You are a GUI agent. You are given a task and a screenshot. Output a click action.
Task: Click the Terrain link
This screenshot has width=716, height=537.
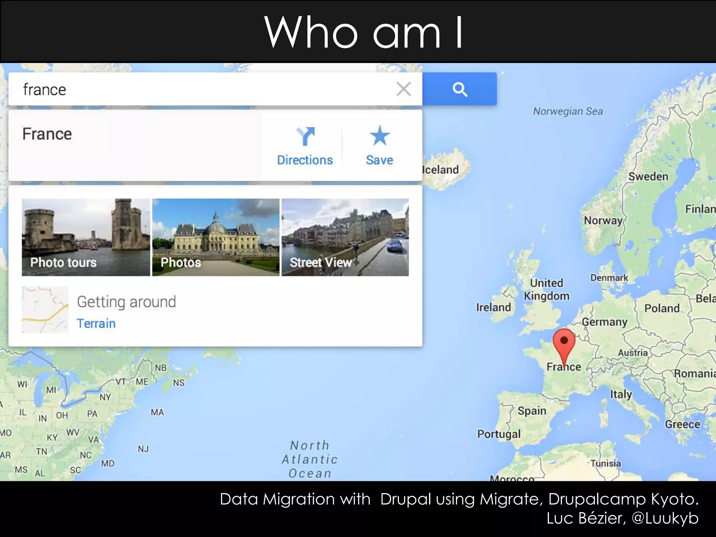coord(96,323)
